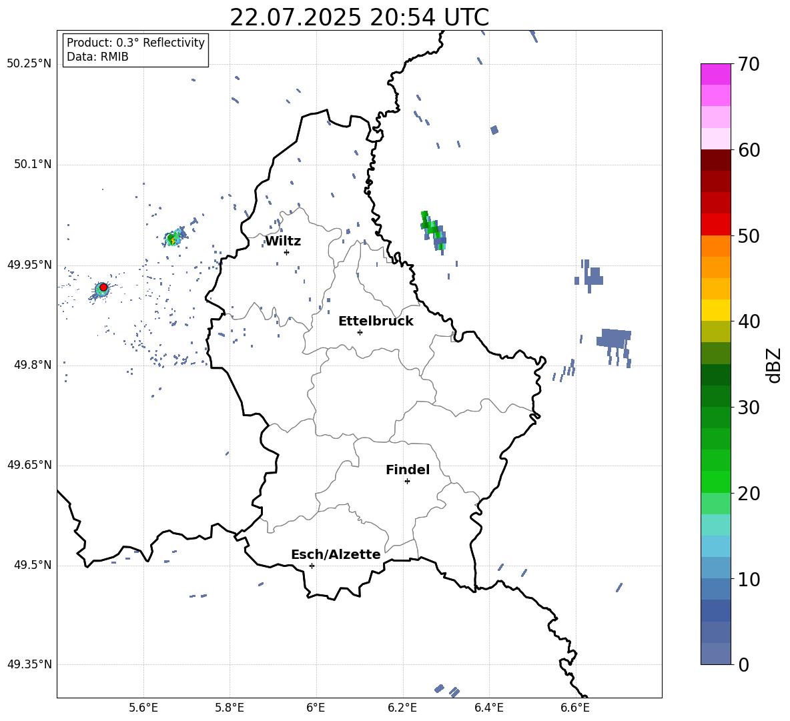The image size is (790, 721).
Task: Click the Esch/Alzette cross marker
Action: coord(312,566)
